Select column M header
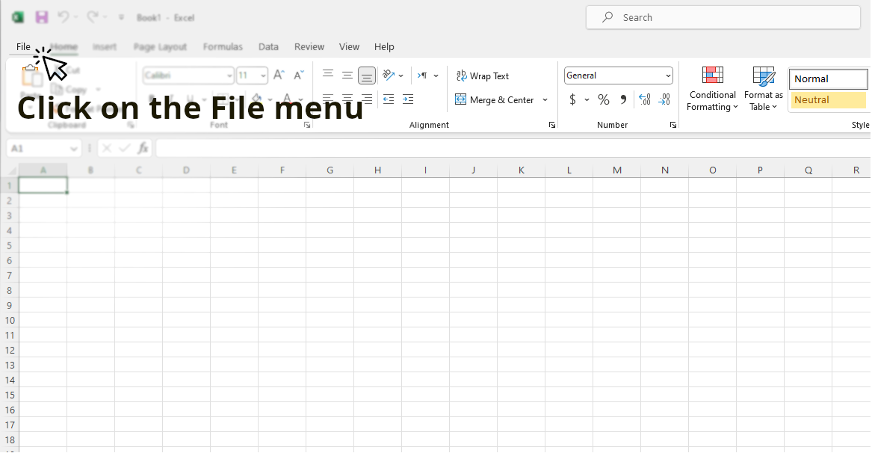Viewport: 872px width, 453px height. 616,170
